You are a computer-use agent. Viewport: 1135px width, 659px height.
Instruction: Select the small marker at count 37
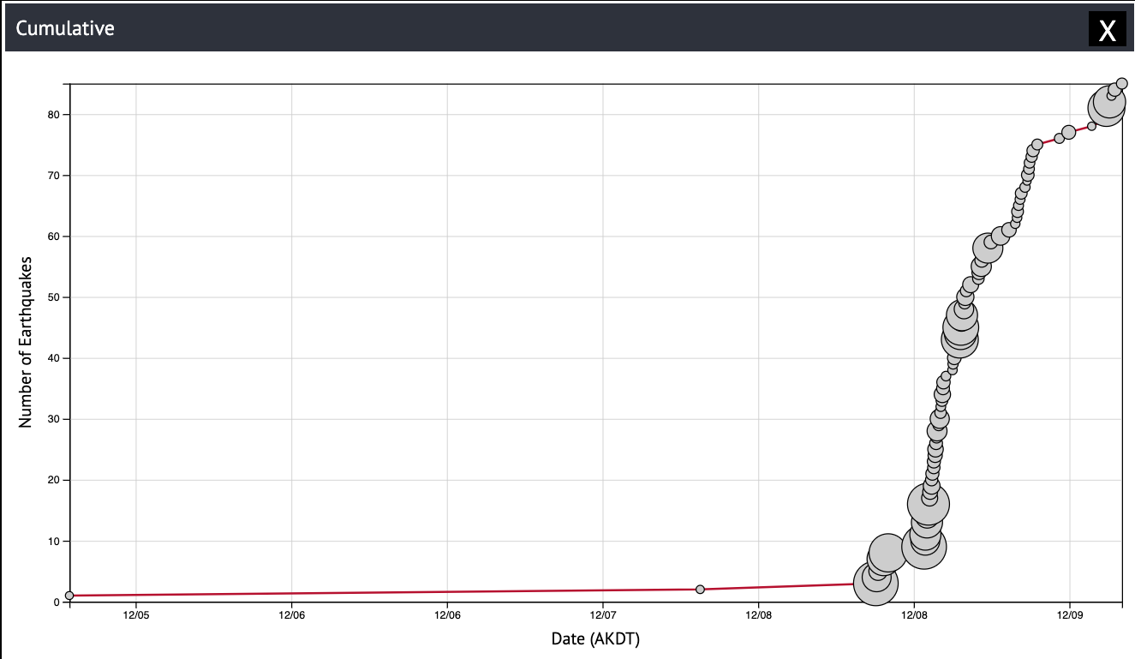pyautogui.click(x=947, y=376)
